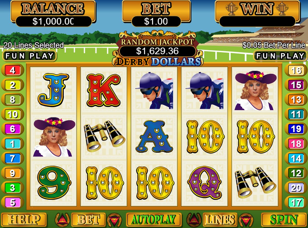Decrease bet with the down arrow
The height and width of the screenshot is (228, 308).
(x=114, y=219)
